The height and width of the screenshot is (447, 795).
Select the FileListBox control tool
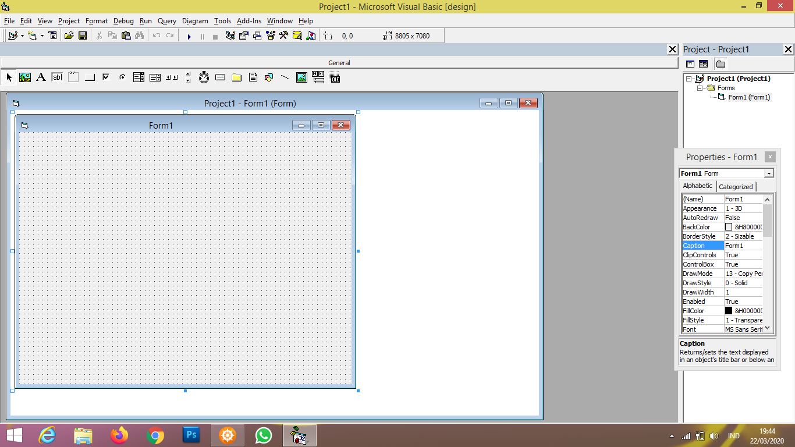coord(253,77)
